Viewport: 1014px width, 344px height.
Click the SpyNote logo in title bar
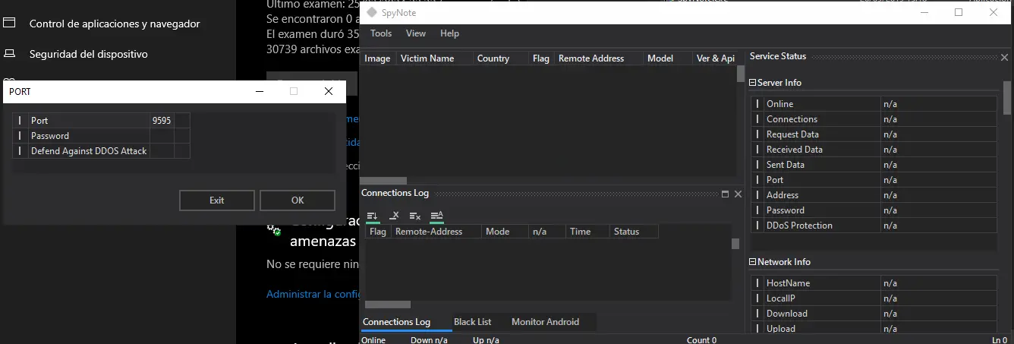click(x=371, y=13)
